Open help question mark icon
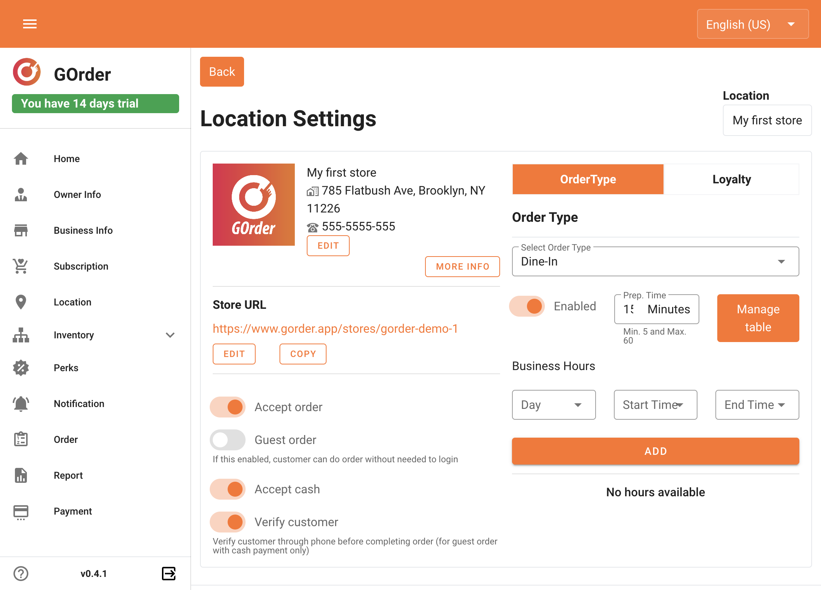The width and height of the screenshot is (821, 590). (x=21, y=574)
